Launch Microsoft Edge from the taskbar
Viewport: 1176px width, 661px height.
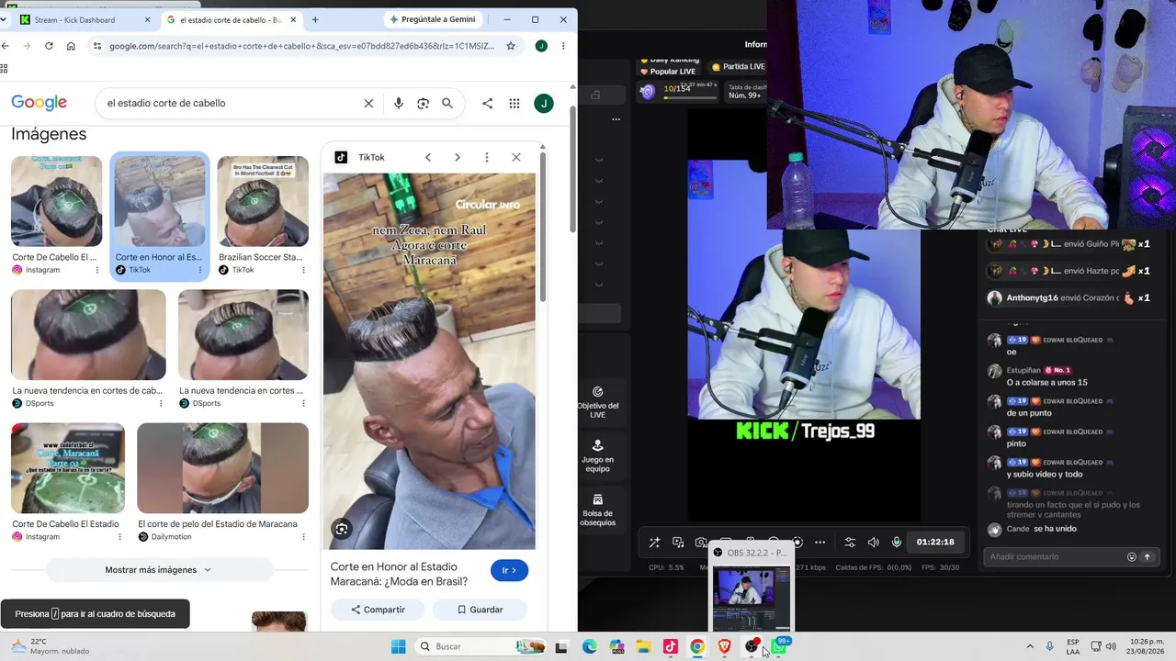click(590, 647)
